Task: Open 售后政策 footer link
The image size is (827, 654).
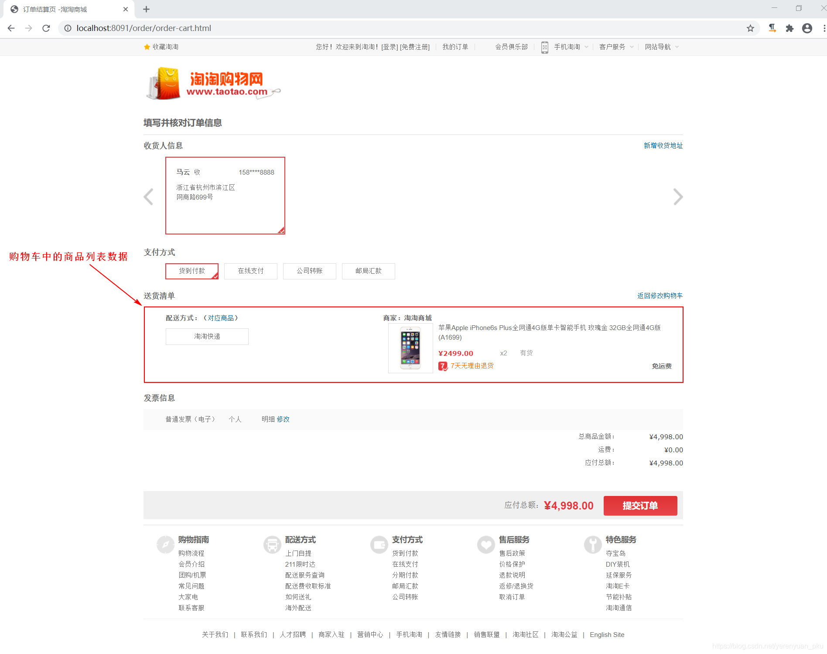Action: click(x=512, y=554)
